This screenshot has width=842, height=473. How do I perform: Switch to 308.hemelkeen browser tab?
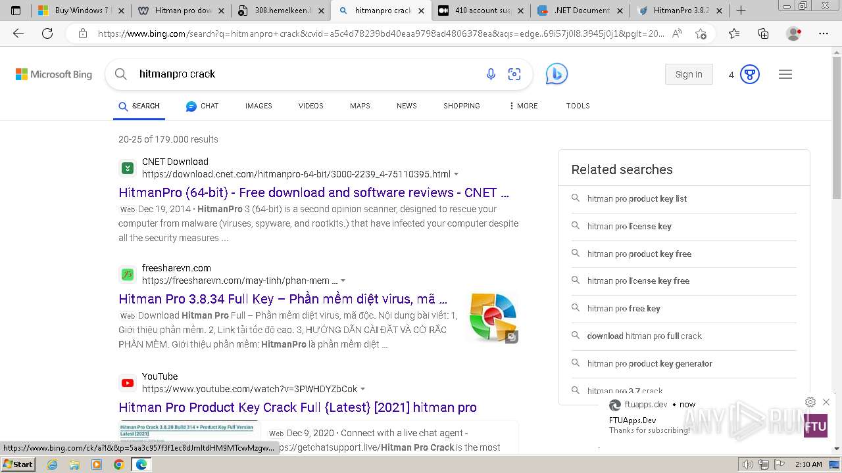pyautogui.click(x=282, y=11)
